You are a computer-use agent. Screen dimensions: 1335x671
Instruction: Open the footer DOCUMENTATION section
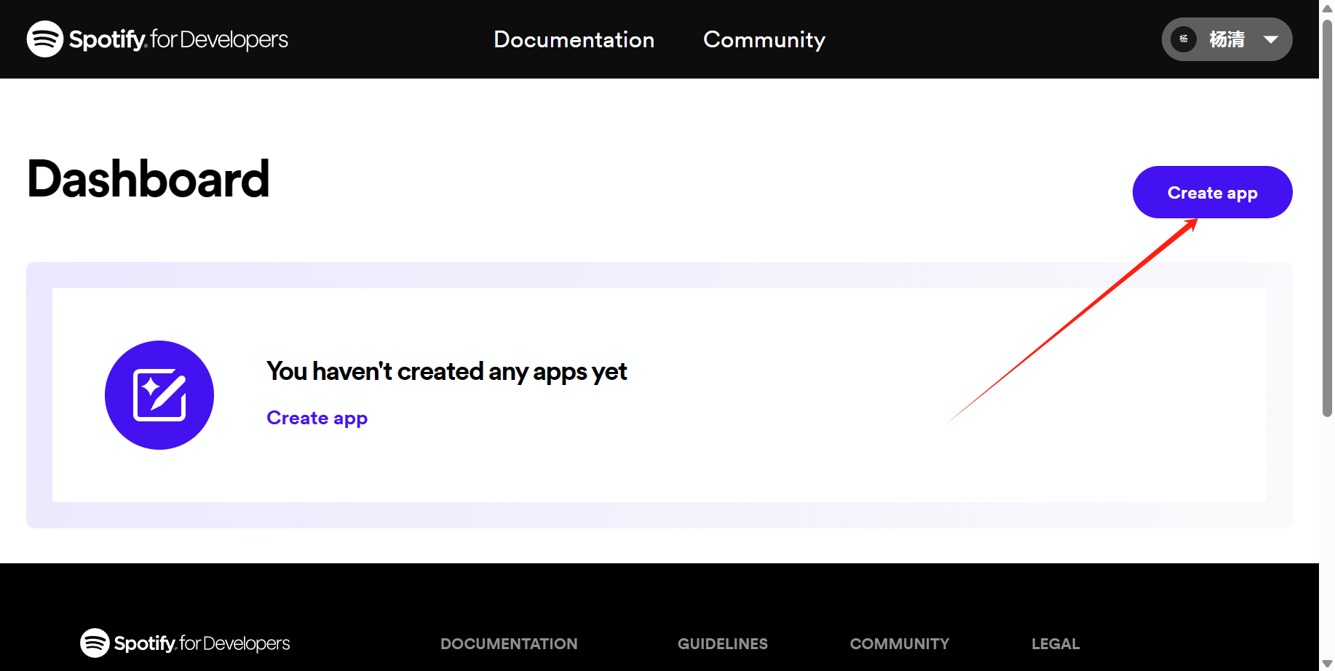tap(509, 644)
